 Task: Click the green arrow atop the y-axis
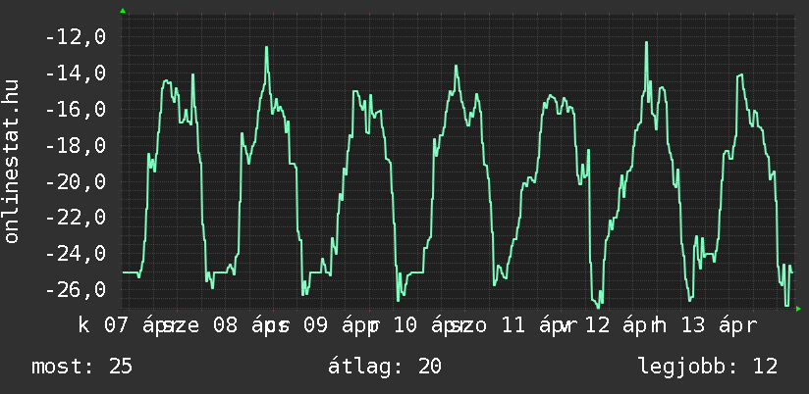coord(123,11)
